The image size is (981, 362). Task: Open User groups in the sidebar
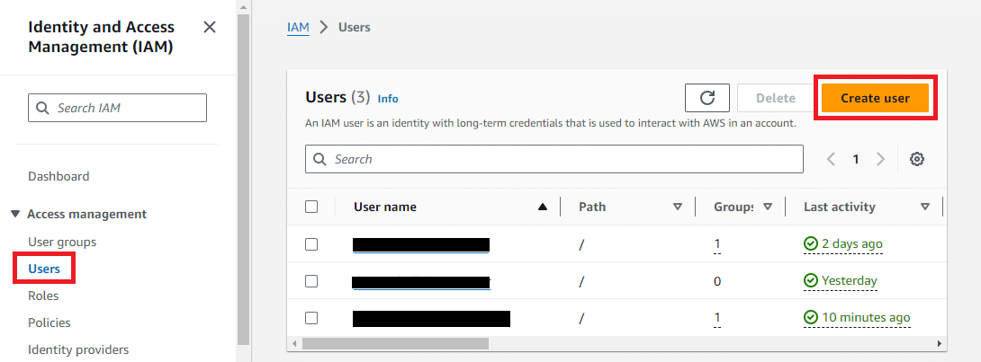click(x=62, y=242)
